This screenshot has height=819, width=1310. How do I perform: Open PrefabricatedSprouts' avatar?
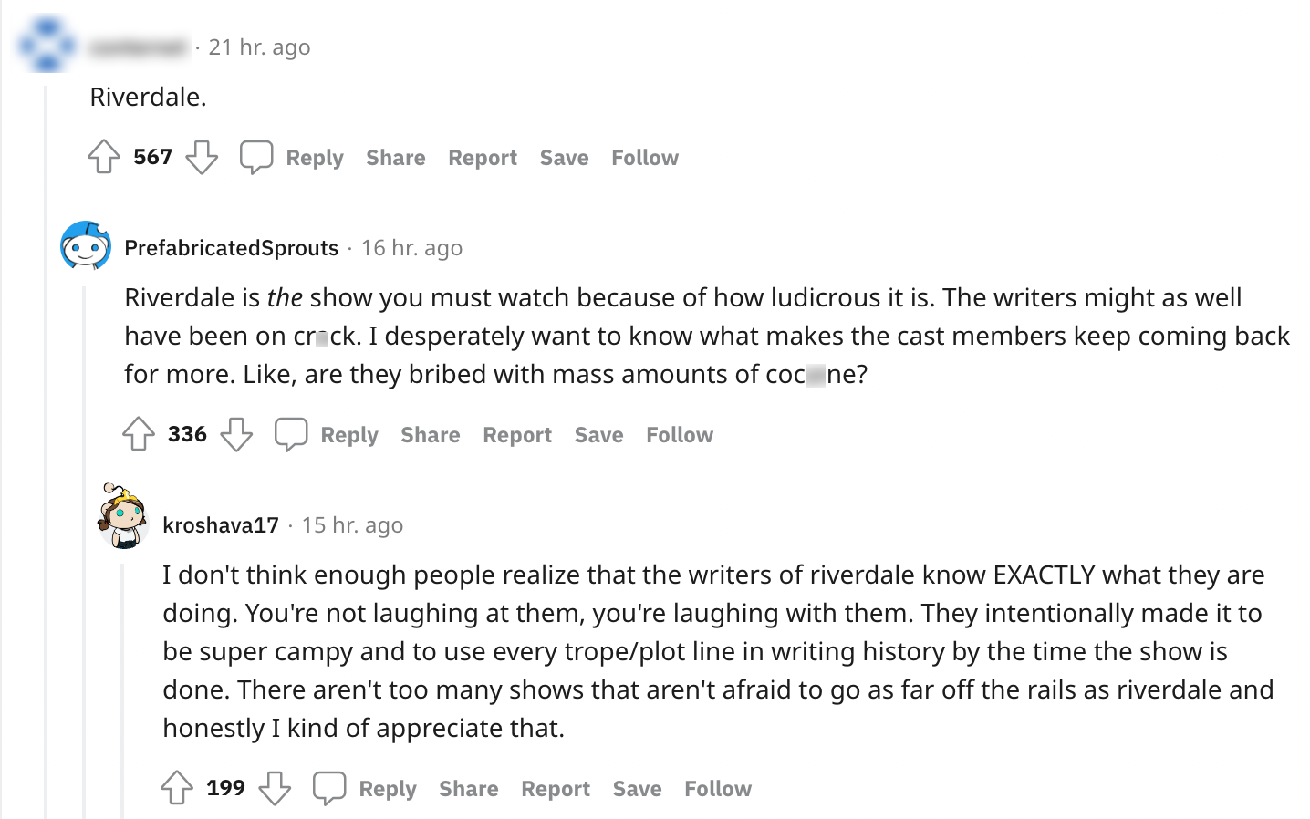[86, 246]
